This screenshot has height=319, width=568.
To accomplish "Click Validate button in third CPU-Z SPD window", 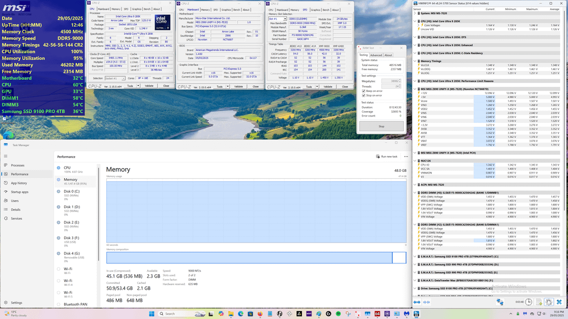I will (x=328, y=87).
